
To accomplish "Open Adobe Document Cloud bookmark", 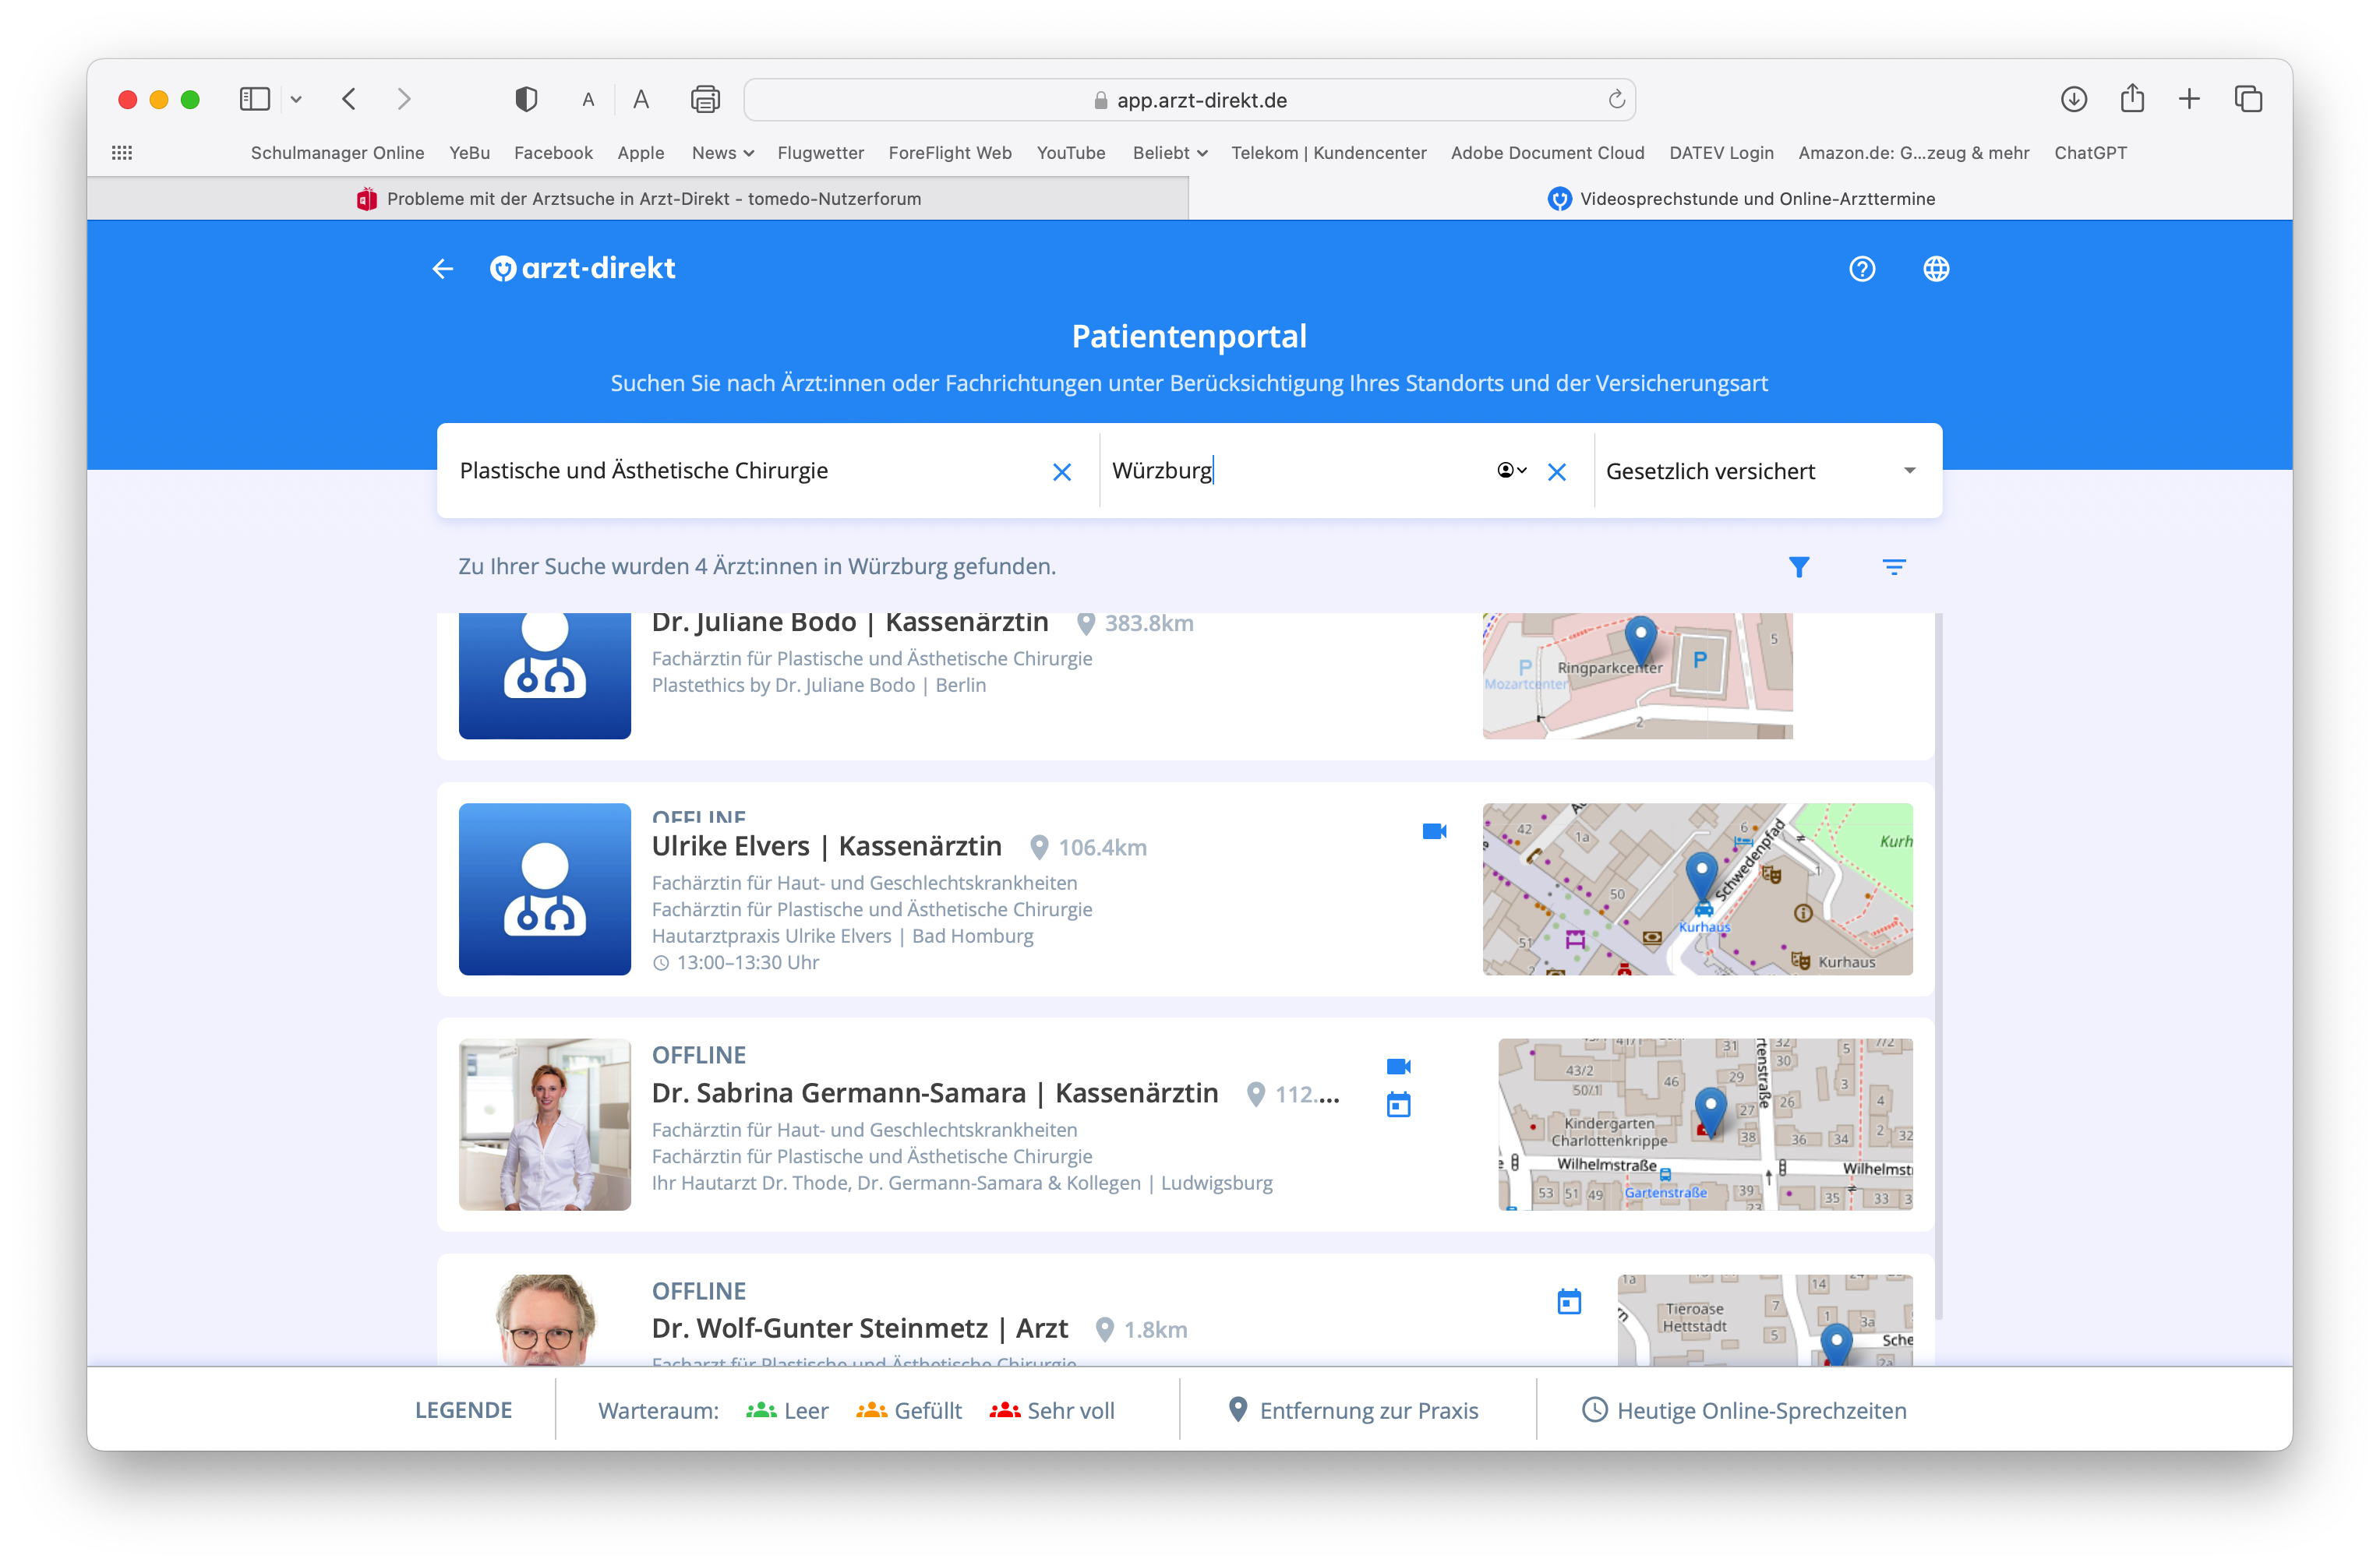I will click(1547, 152).
